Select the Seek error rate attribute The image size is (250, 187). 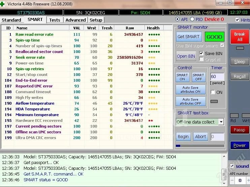(87, 57)
